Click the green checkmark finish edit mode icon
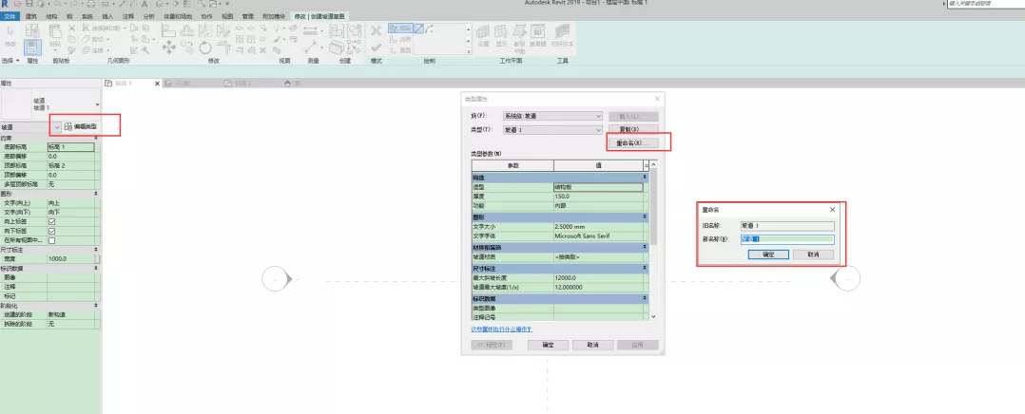Image resolution: width=1025 pixels, height=414 pixels. click(x=376, y=47)
